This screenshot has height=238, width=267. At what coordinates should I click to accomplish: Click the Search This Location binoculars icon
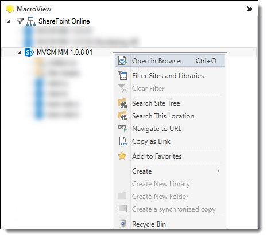click(122, 116)
